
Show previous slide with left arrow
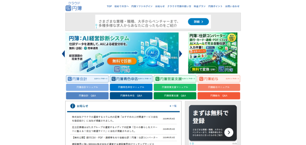[x=63, y=54]
